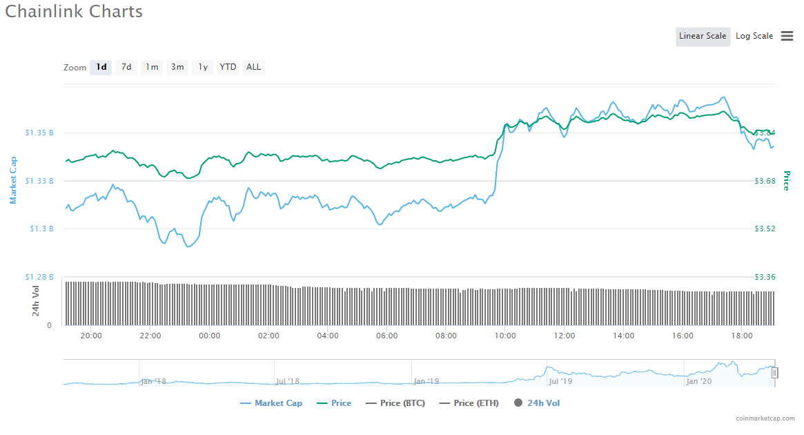Click the $1.33 B market cap label
804x435 pixels.
point(39,181)
